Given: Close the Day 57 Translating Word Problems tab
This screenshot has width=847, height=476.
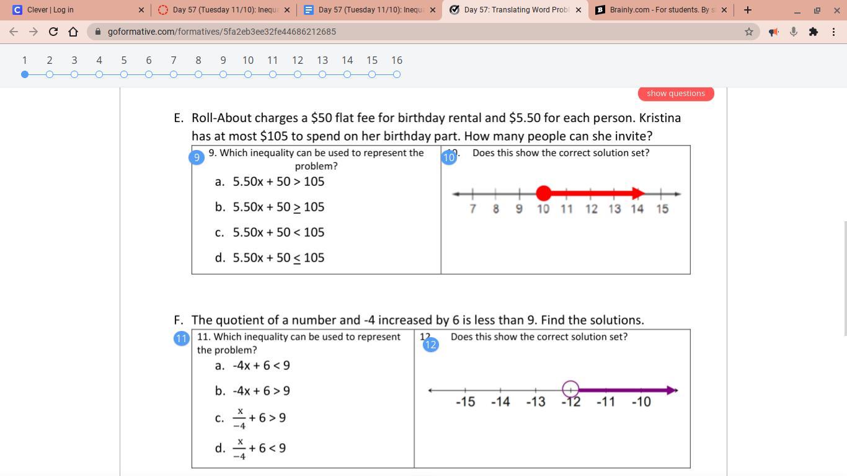Looking at the screenshot, I should (x=578, y=10).
